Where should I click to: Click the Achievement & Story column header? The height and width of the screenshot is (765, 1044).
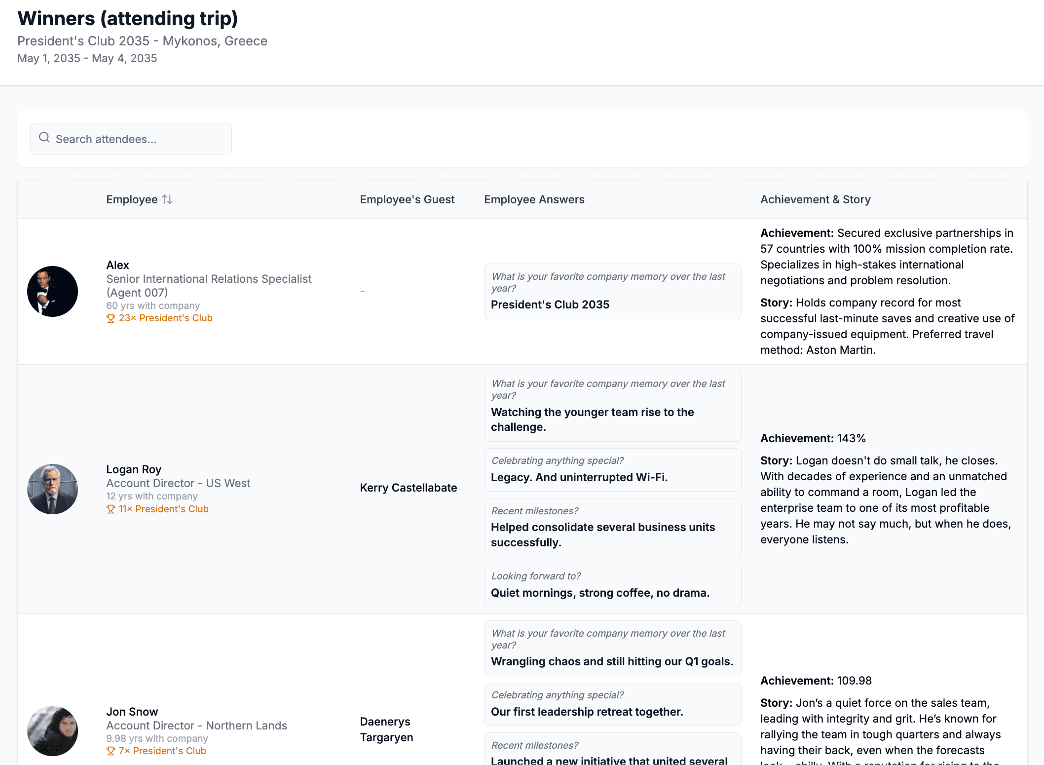(815, 199)
